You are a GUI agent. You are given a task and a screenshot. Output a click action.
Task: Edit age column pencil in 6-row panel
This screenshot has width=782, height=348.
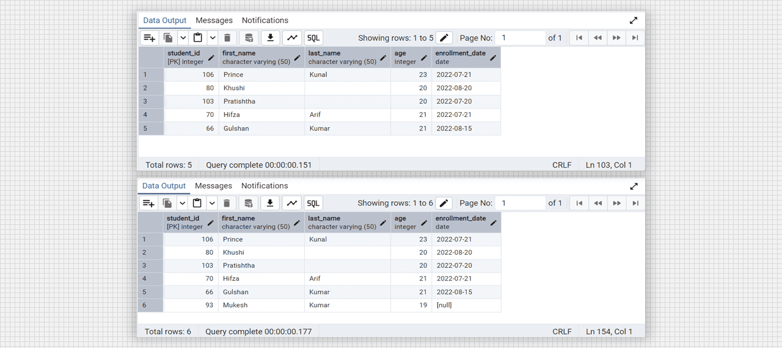[424, 222]
